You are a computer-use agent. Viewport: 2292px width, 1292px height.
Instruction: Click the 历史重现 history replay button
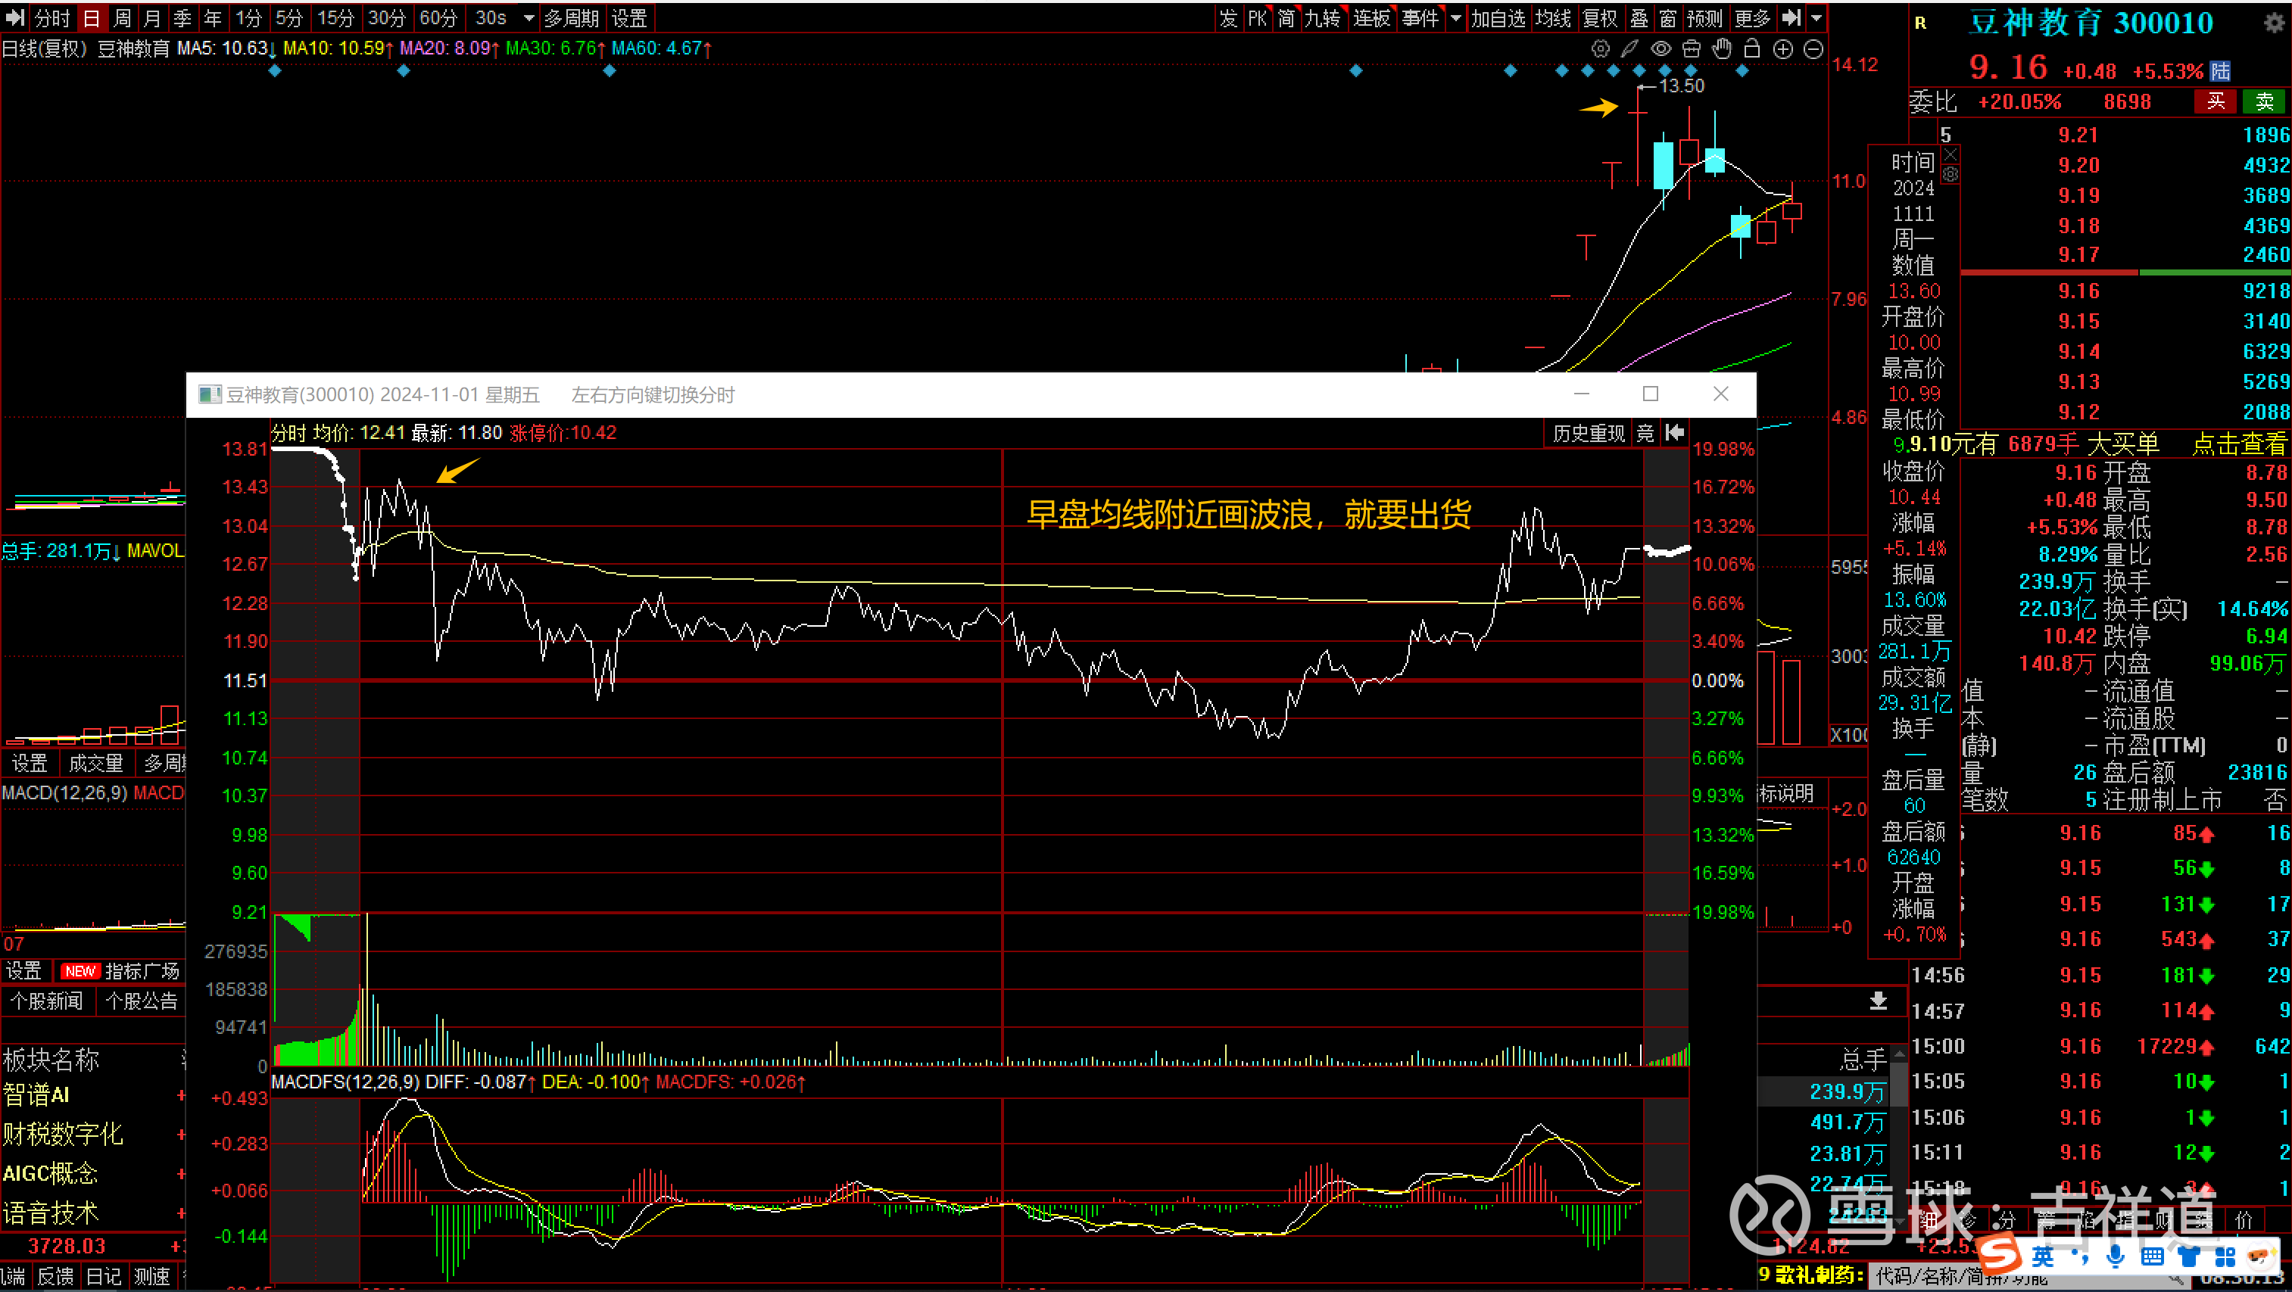point(1589,433)
